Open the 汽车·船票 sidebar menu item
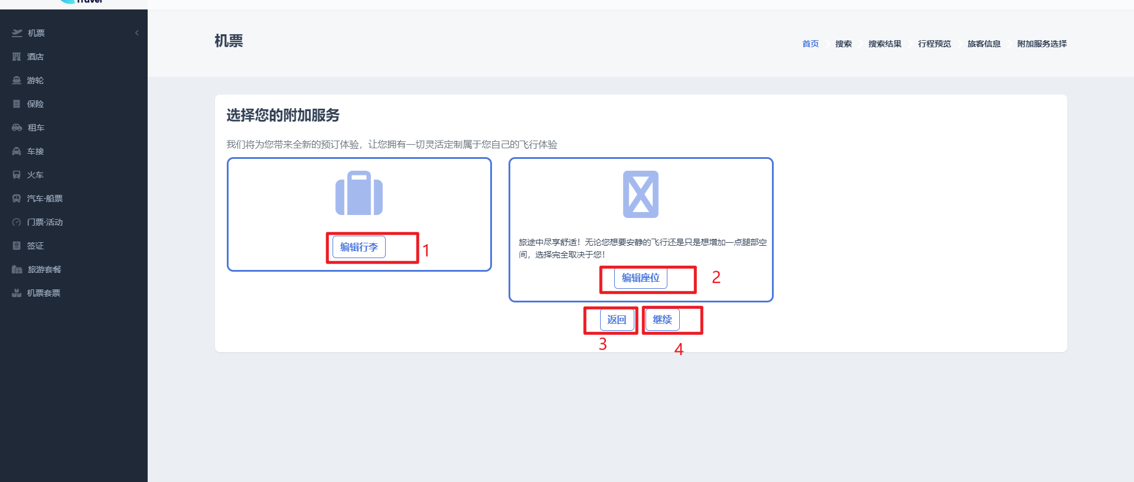Image resolution: width=1134 pixels, height=482 pixels. coord(45,198)
